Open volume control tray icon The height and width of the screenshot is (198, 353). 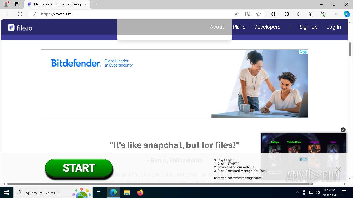tap(317, 193)
